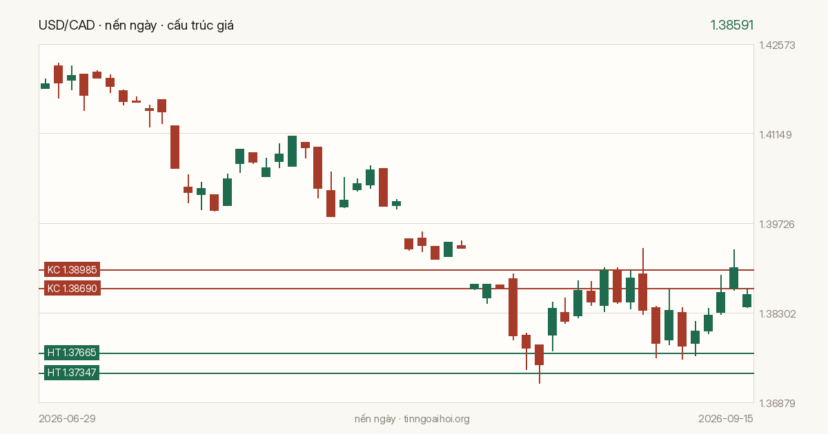
Task: Click the KC 1.38985 resistance label
Action: (72, 270)
